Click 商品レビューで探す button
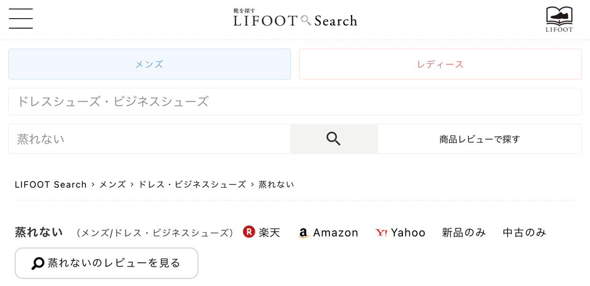 (480, 139)
